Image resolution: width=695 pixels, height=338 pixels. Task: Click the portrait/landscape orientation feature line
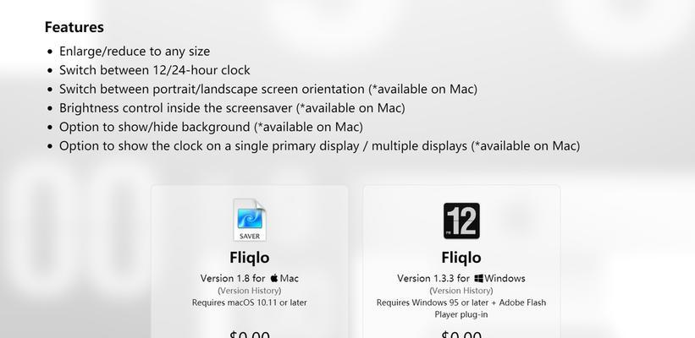point(268,90)
